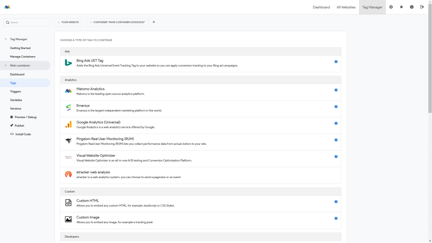Click the Developers category header
This screenshot has height=243, width=432.
[x=200, y=237]
